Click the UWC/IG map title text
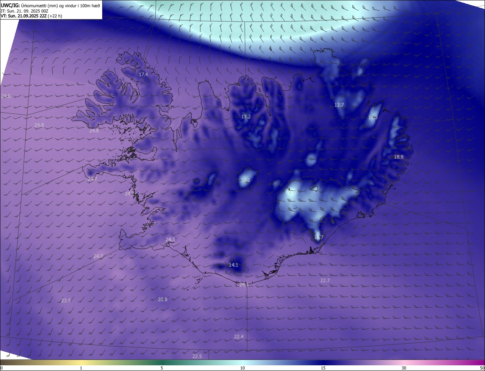The image size is (485, 371). 50,5
